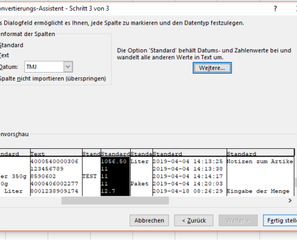Click the horizontal preview scrollbar thumb

[x=115, y=200]
